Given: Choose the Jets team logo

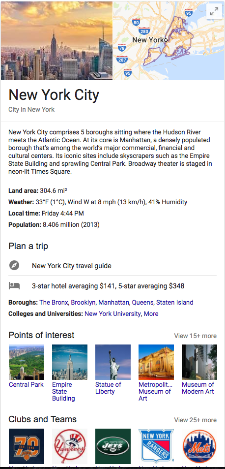Looking at the screenshot, I should point(113,446).
